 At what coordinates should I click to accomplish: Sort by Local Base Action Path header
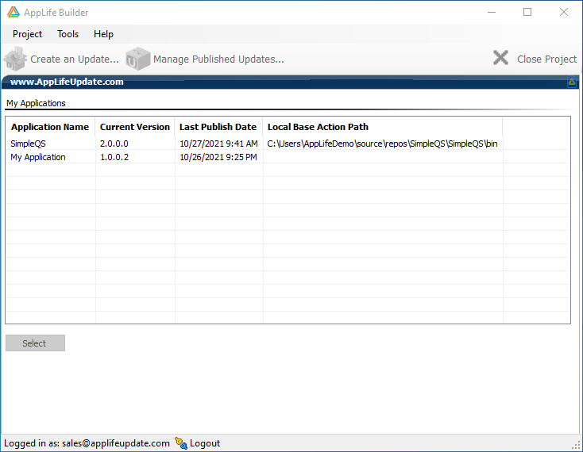pyautogui.click(x=383, y=127)
